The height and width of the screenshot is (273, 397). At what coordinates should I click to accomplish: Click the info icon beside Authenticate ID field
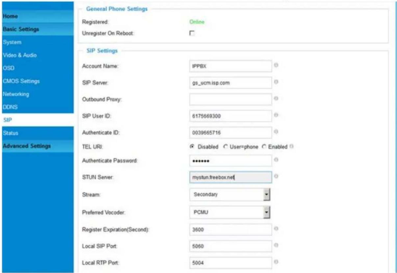pyautogui.click(x=277, y=132)
